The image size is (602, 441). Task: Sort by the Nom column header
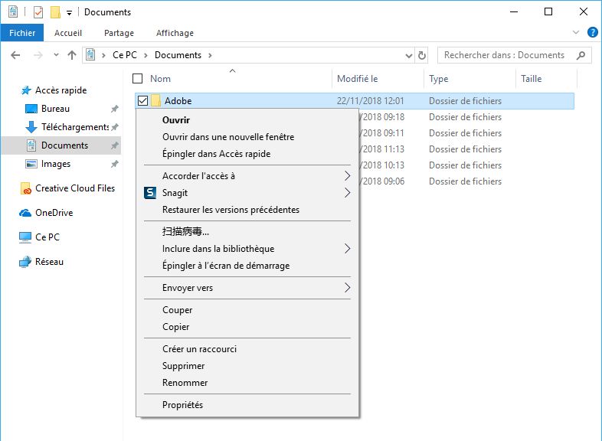point(161,79)
